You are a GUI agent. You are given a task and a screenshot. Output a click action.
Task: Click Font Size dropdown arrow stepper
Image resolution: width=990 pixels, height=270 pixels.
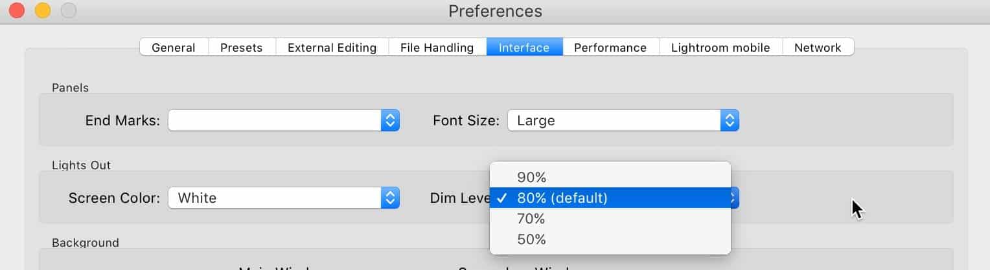coord(730,120)
